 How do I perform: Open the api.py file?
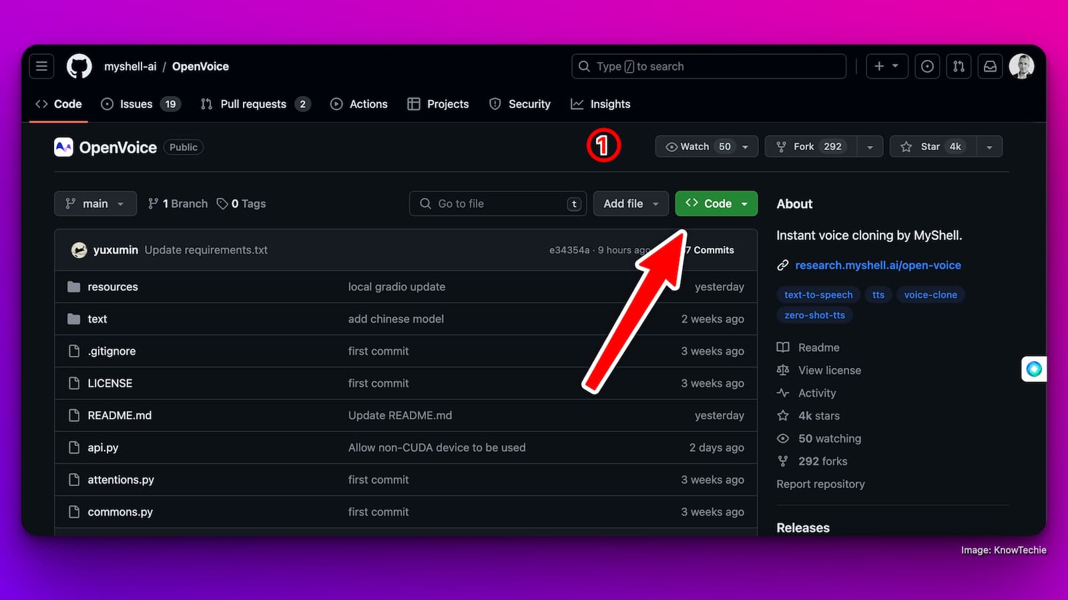pos(103,447)
